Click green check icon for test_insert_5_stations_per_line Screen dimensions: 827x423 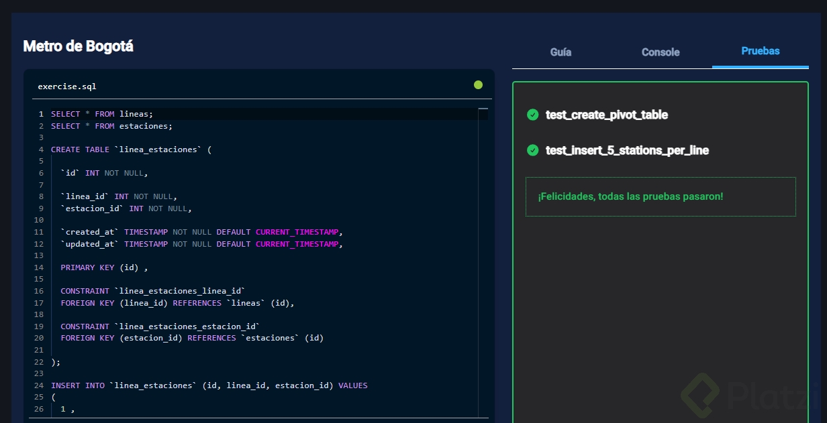[533, 150]
